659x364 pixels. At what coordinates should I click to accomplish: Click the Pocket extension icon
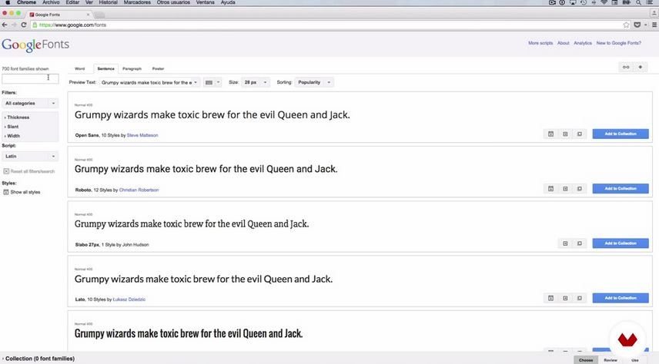pyautogui.click(x=637, y=25)
